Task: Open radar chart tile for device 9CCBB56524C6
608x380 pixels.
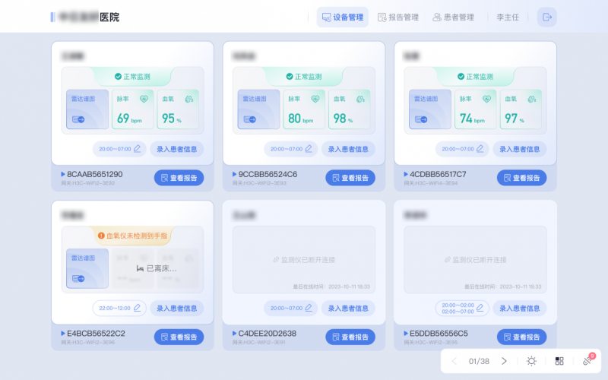Action: [258, 109]
